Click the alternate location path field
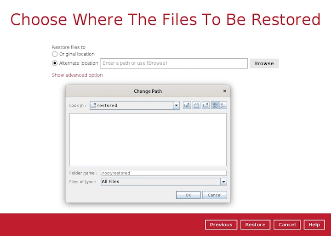Screen dimensions: 331x236 (174, 63)
